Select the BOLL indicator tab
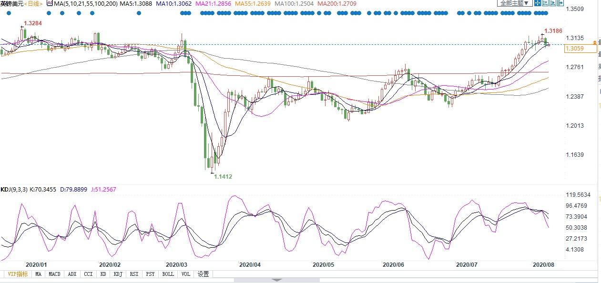Image resolution: width=601 pixels, height=283 pixels. tap(168, 274)
